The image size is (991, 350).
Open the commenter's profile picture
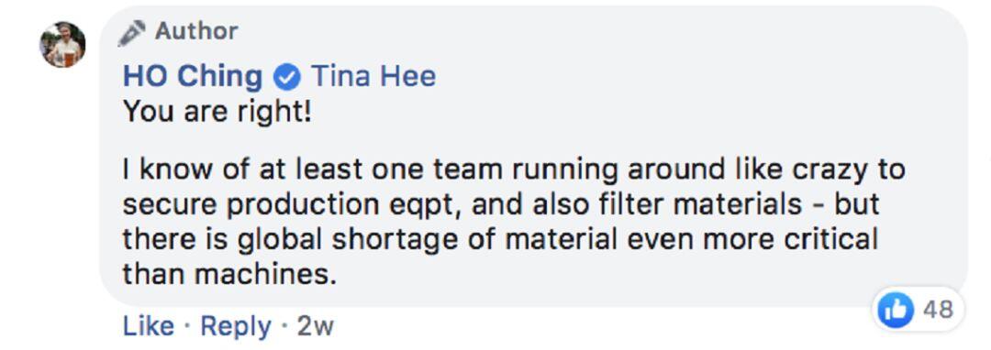[62, 44]
